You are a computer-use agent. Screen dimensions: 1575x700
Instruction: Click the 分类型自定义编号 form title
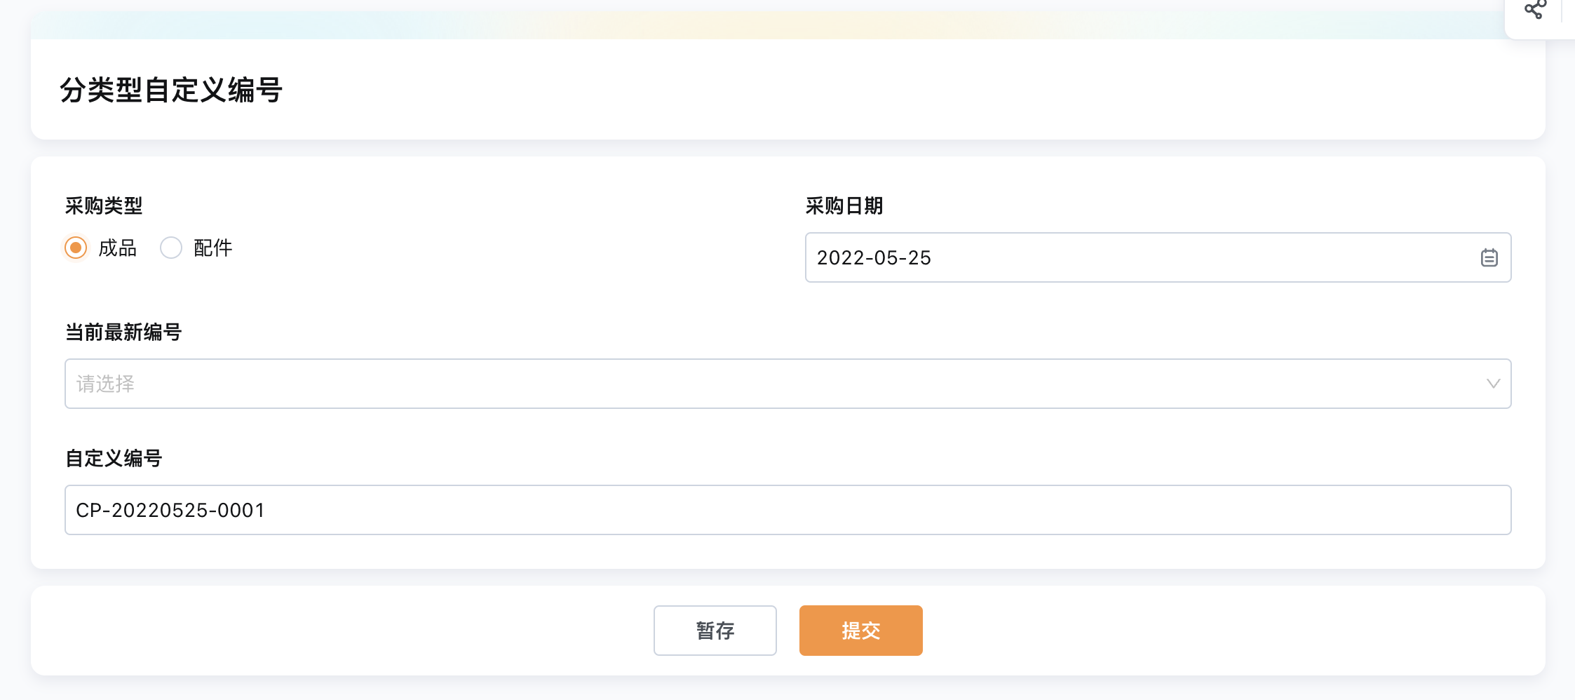click(x=171, y=90)
